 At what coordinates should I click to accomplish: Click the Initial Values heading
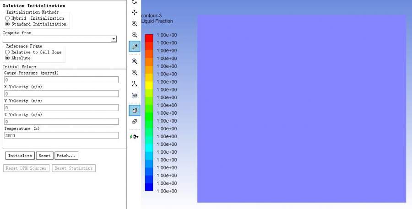[19, 67]
